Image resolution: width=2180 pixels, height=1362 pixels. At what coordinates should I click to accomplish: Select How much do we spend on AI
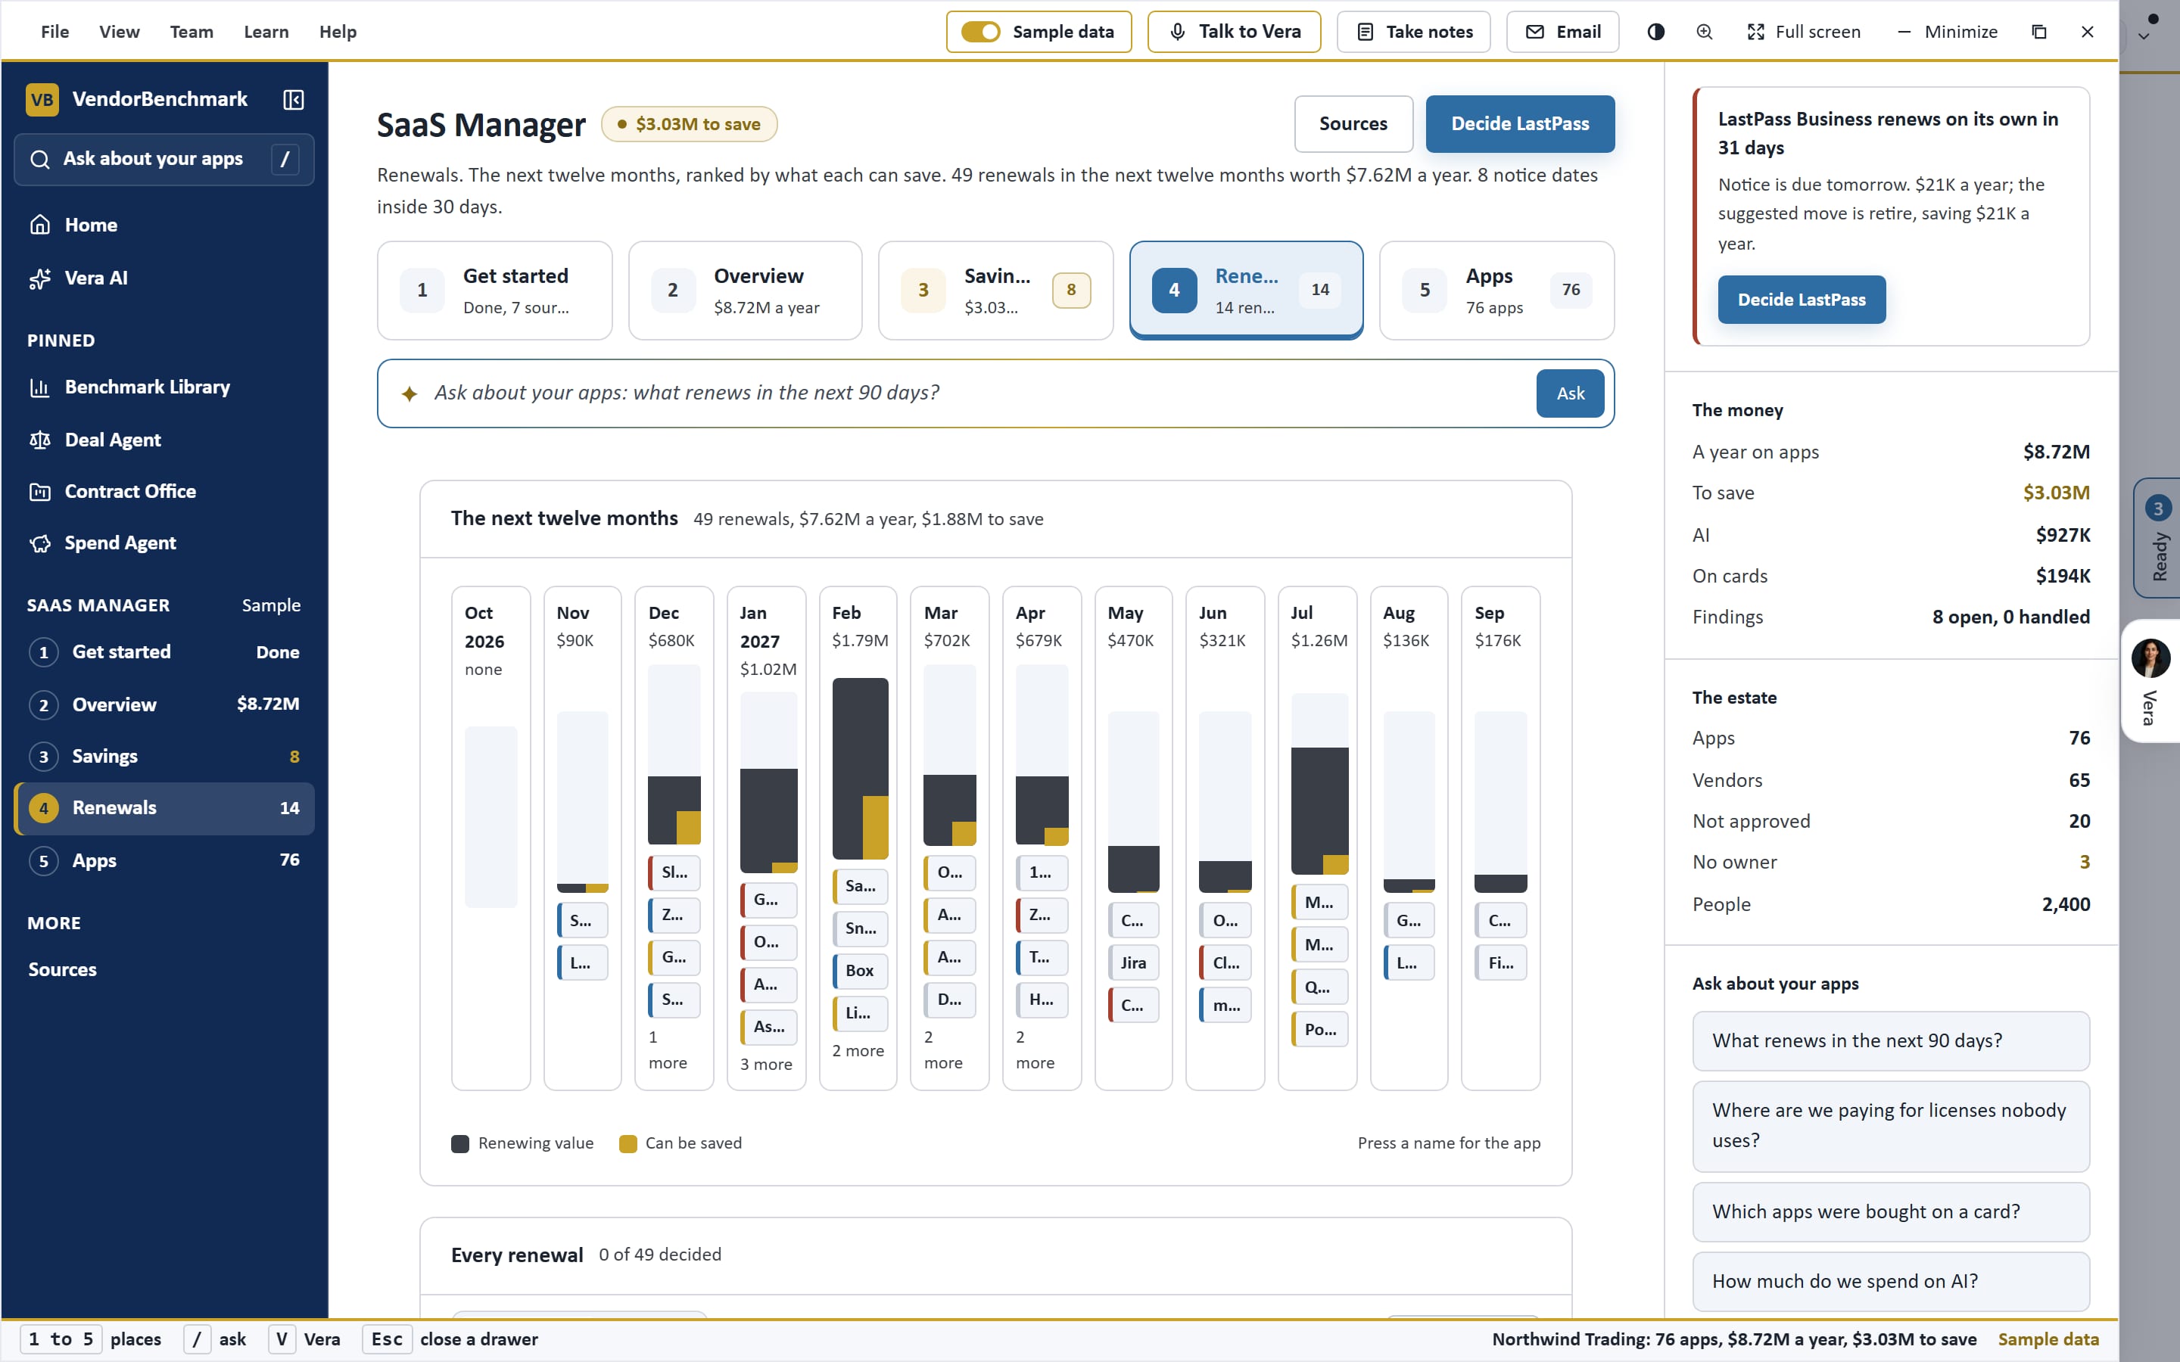point(1890,1281)
